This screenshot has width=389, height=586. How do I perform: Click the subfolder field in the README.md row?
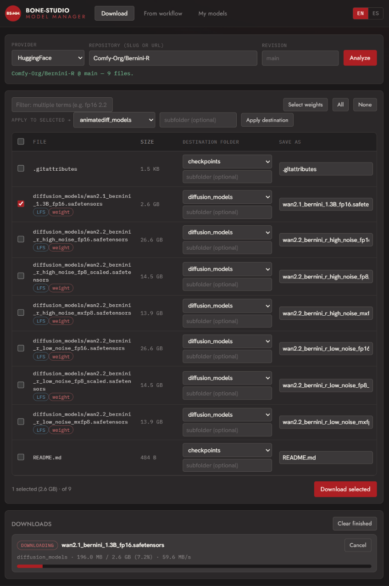227,465
